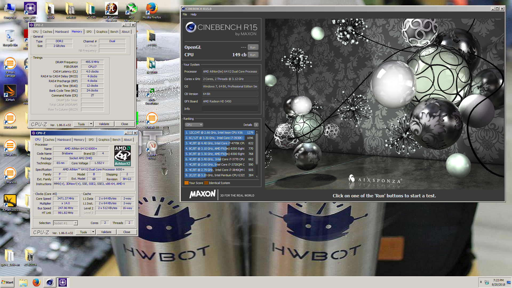Click the Info field in Cinebench

[230, 109]
